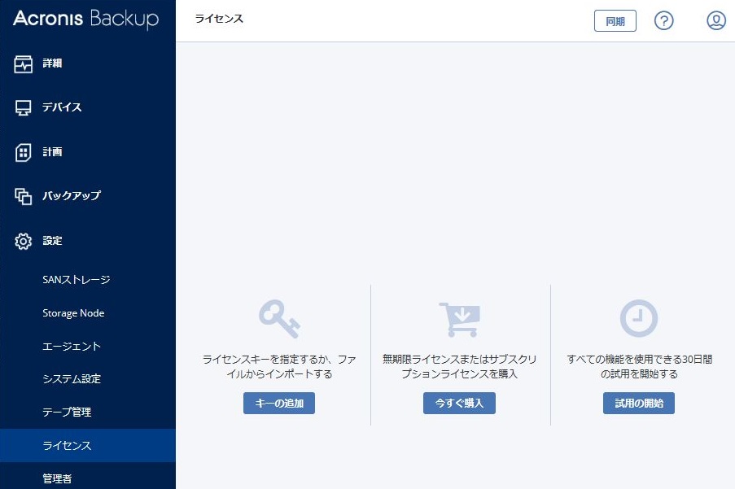735x489 pixels.
Task: Click the Acronis Backup logo
Action: (x=85, y=20)
